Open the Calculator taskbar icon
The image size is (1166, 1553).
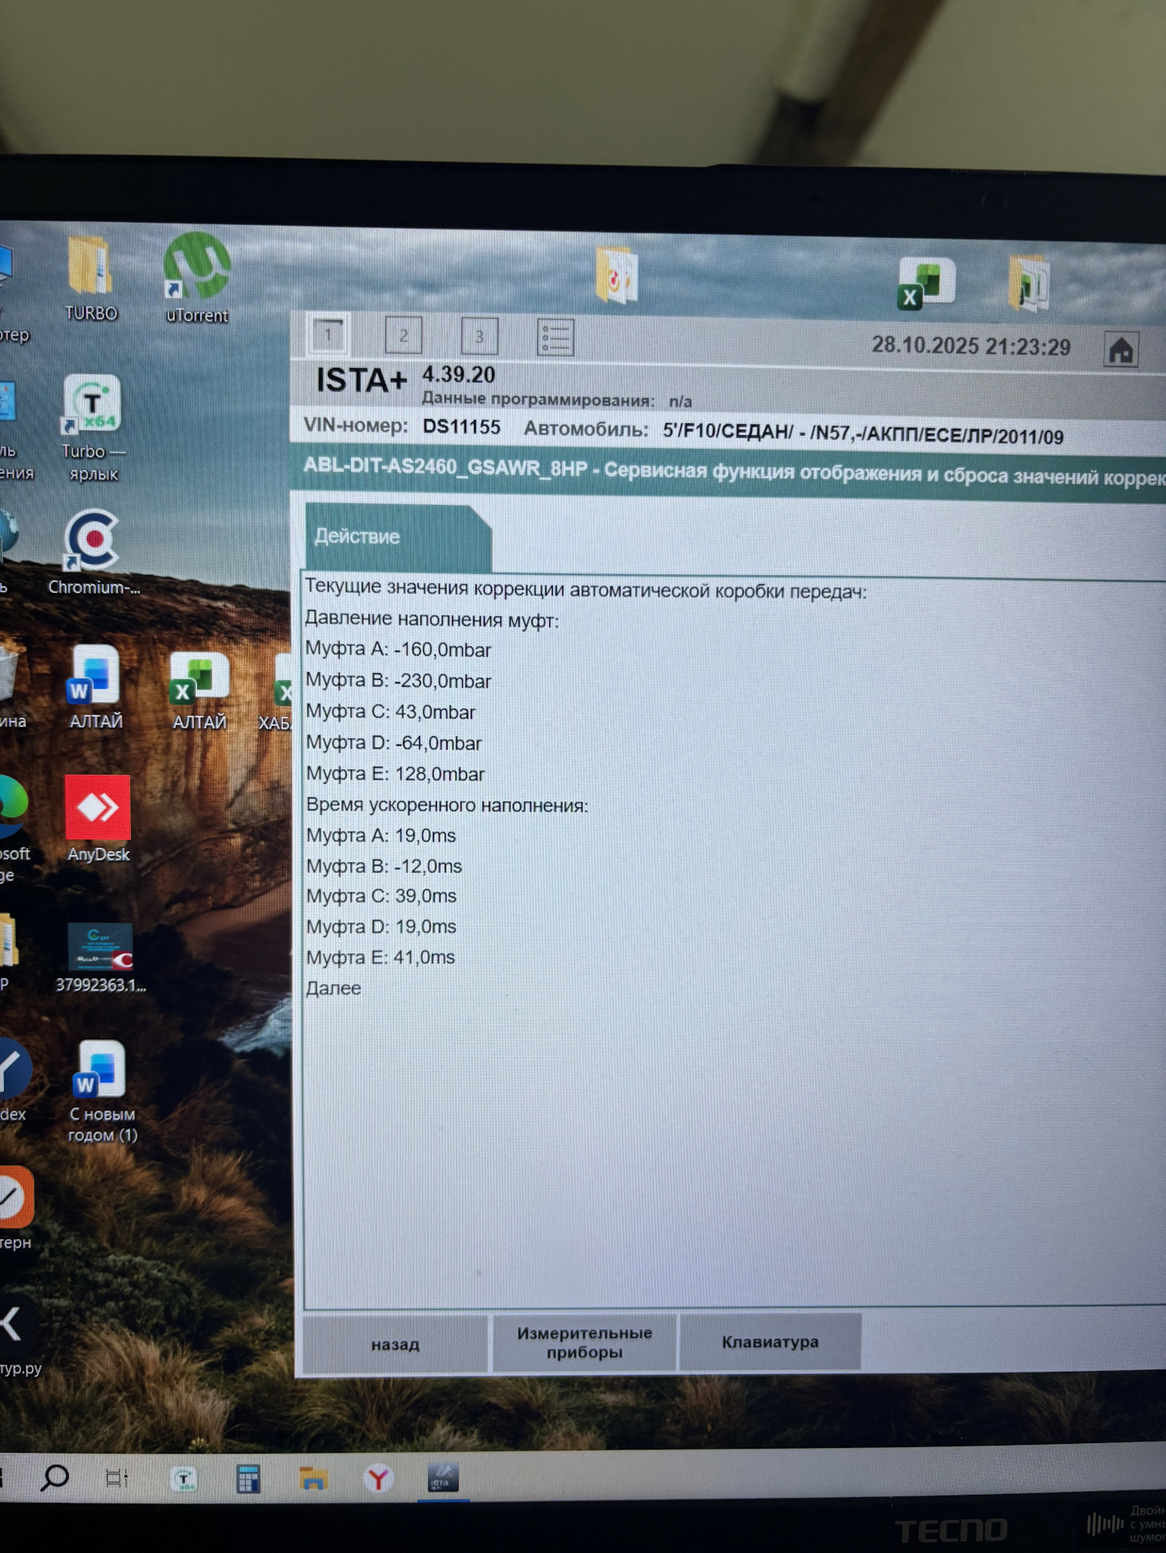pos(248,1479)
